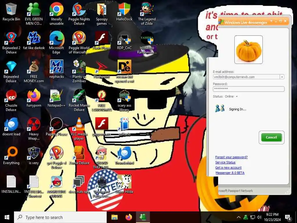Show hidden system tray icons
This screenshot has height=223, width=297.
(239, 217)
